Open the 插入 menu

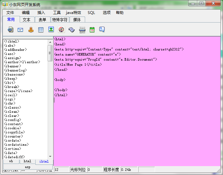(41, 13)
